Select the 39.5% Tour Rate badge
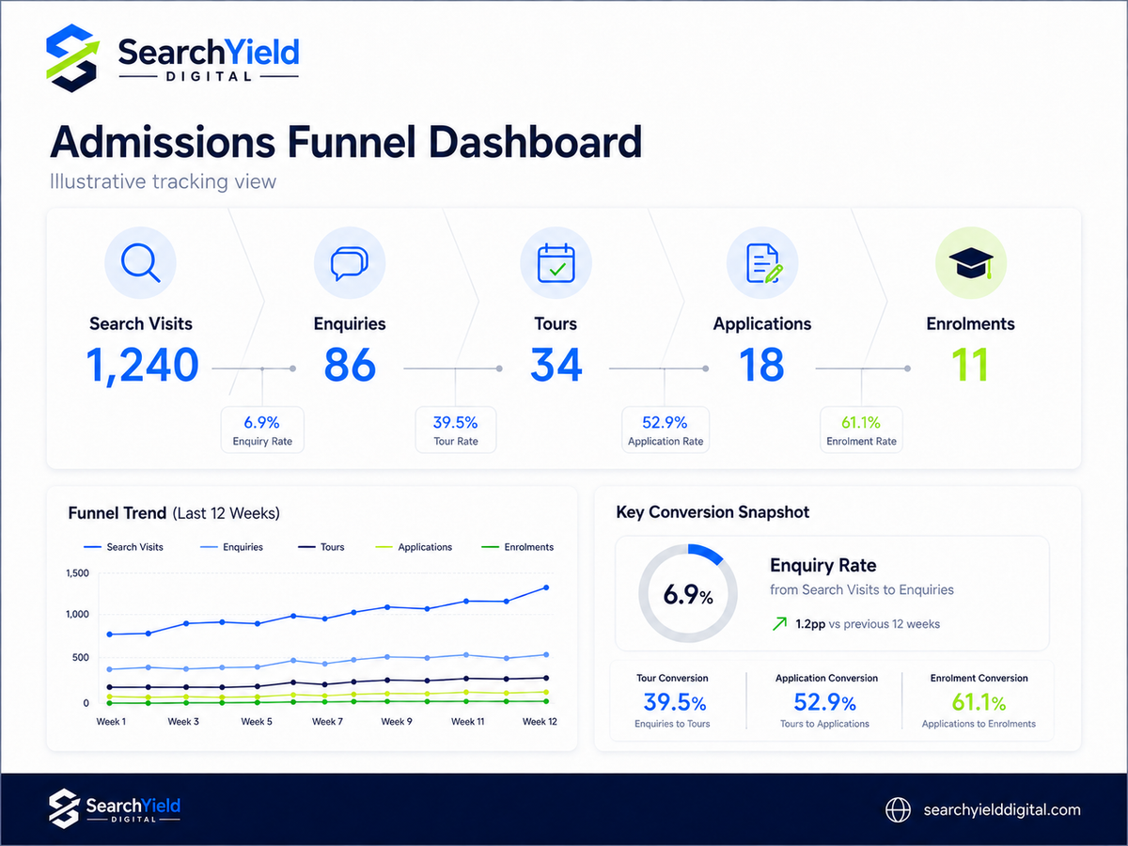Viewport: 1128px width, 846px height. (455, 431)
